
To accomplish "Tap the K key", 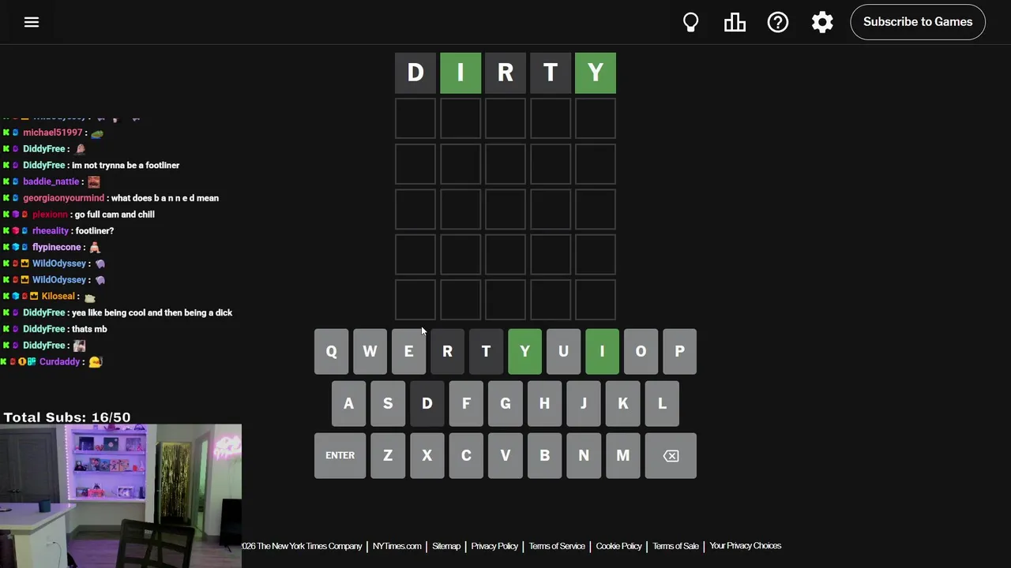I will [x=622, y=404].
